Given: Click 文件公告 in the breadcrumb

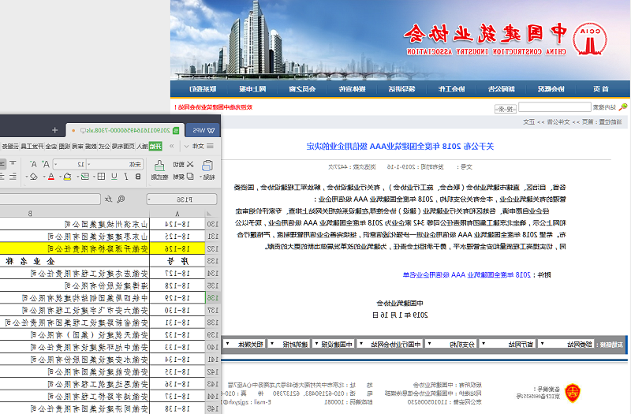Looking at the screenshot, I should click(x=558, y=122).
